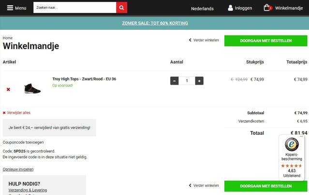Click the Troy High Tops shoe thumbnail
Viewport: 309px width, 195px height.
coord(32,89)
